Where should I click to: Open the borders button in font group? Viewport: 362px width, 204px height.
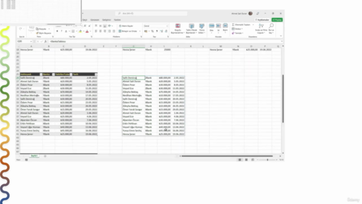pyautogui.click(x=73, y=31)
